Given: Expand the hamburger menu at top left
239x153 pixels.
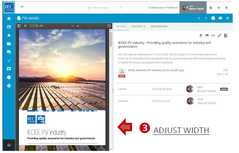Looking at the screenshot, I should [22, 7].
